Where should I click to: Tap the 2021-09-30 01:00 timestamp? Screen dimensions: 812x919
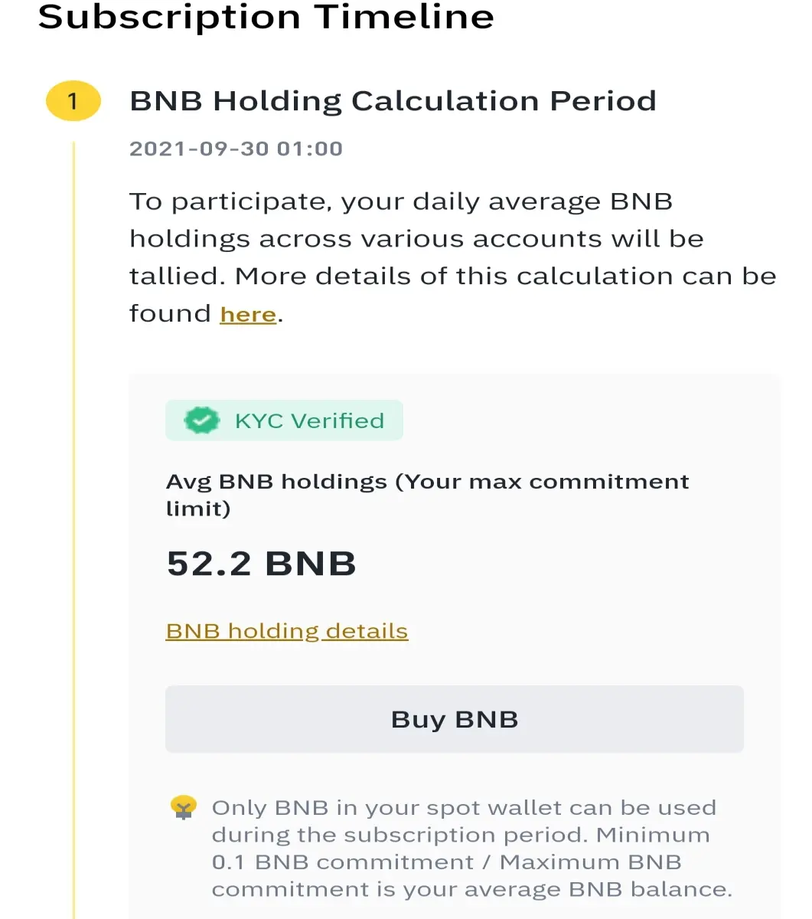tap(236, 149)
